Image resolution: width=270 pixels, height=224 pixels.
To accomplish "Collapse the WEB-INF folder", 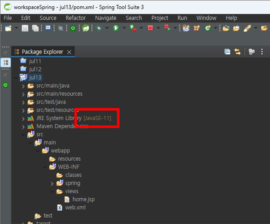I will click(45, 167).
